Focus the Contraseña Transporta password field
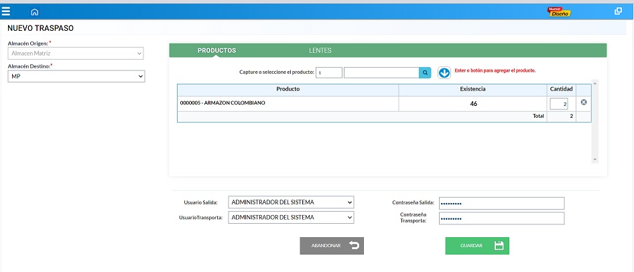The width and height of the screenshot is (634, 272). (501, 218)
